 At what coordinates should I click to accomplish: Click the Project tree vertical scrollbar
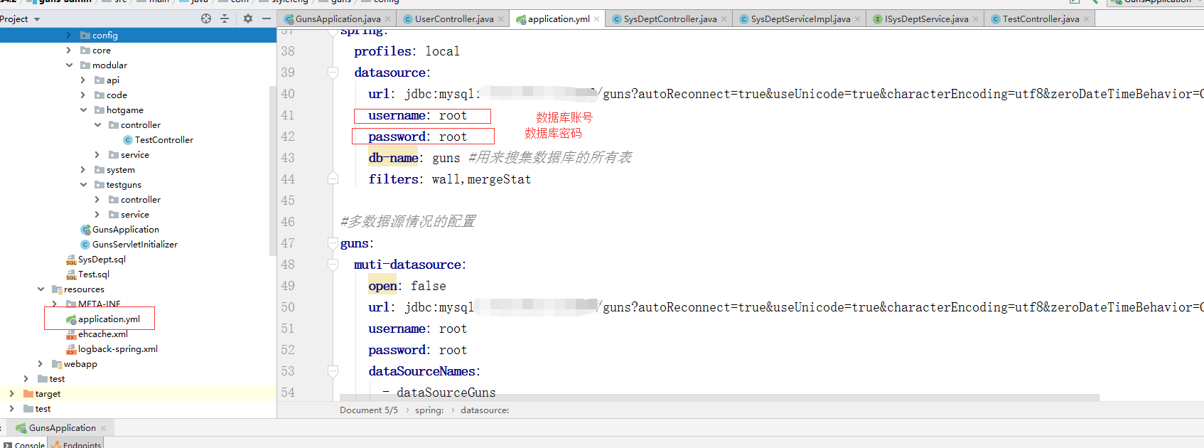point(273,171)
